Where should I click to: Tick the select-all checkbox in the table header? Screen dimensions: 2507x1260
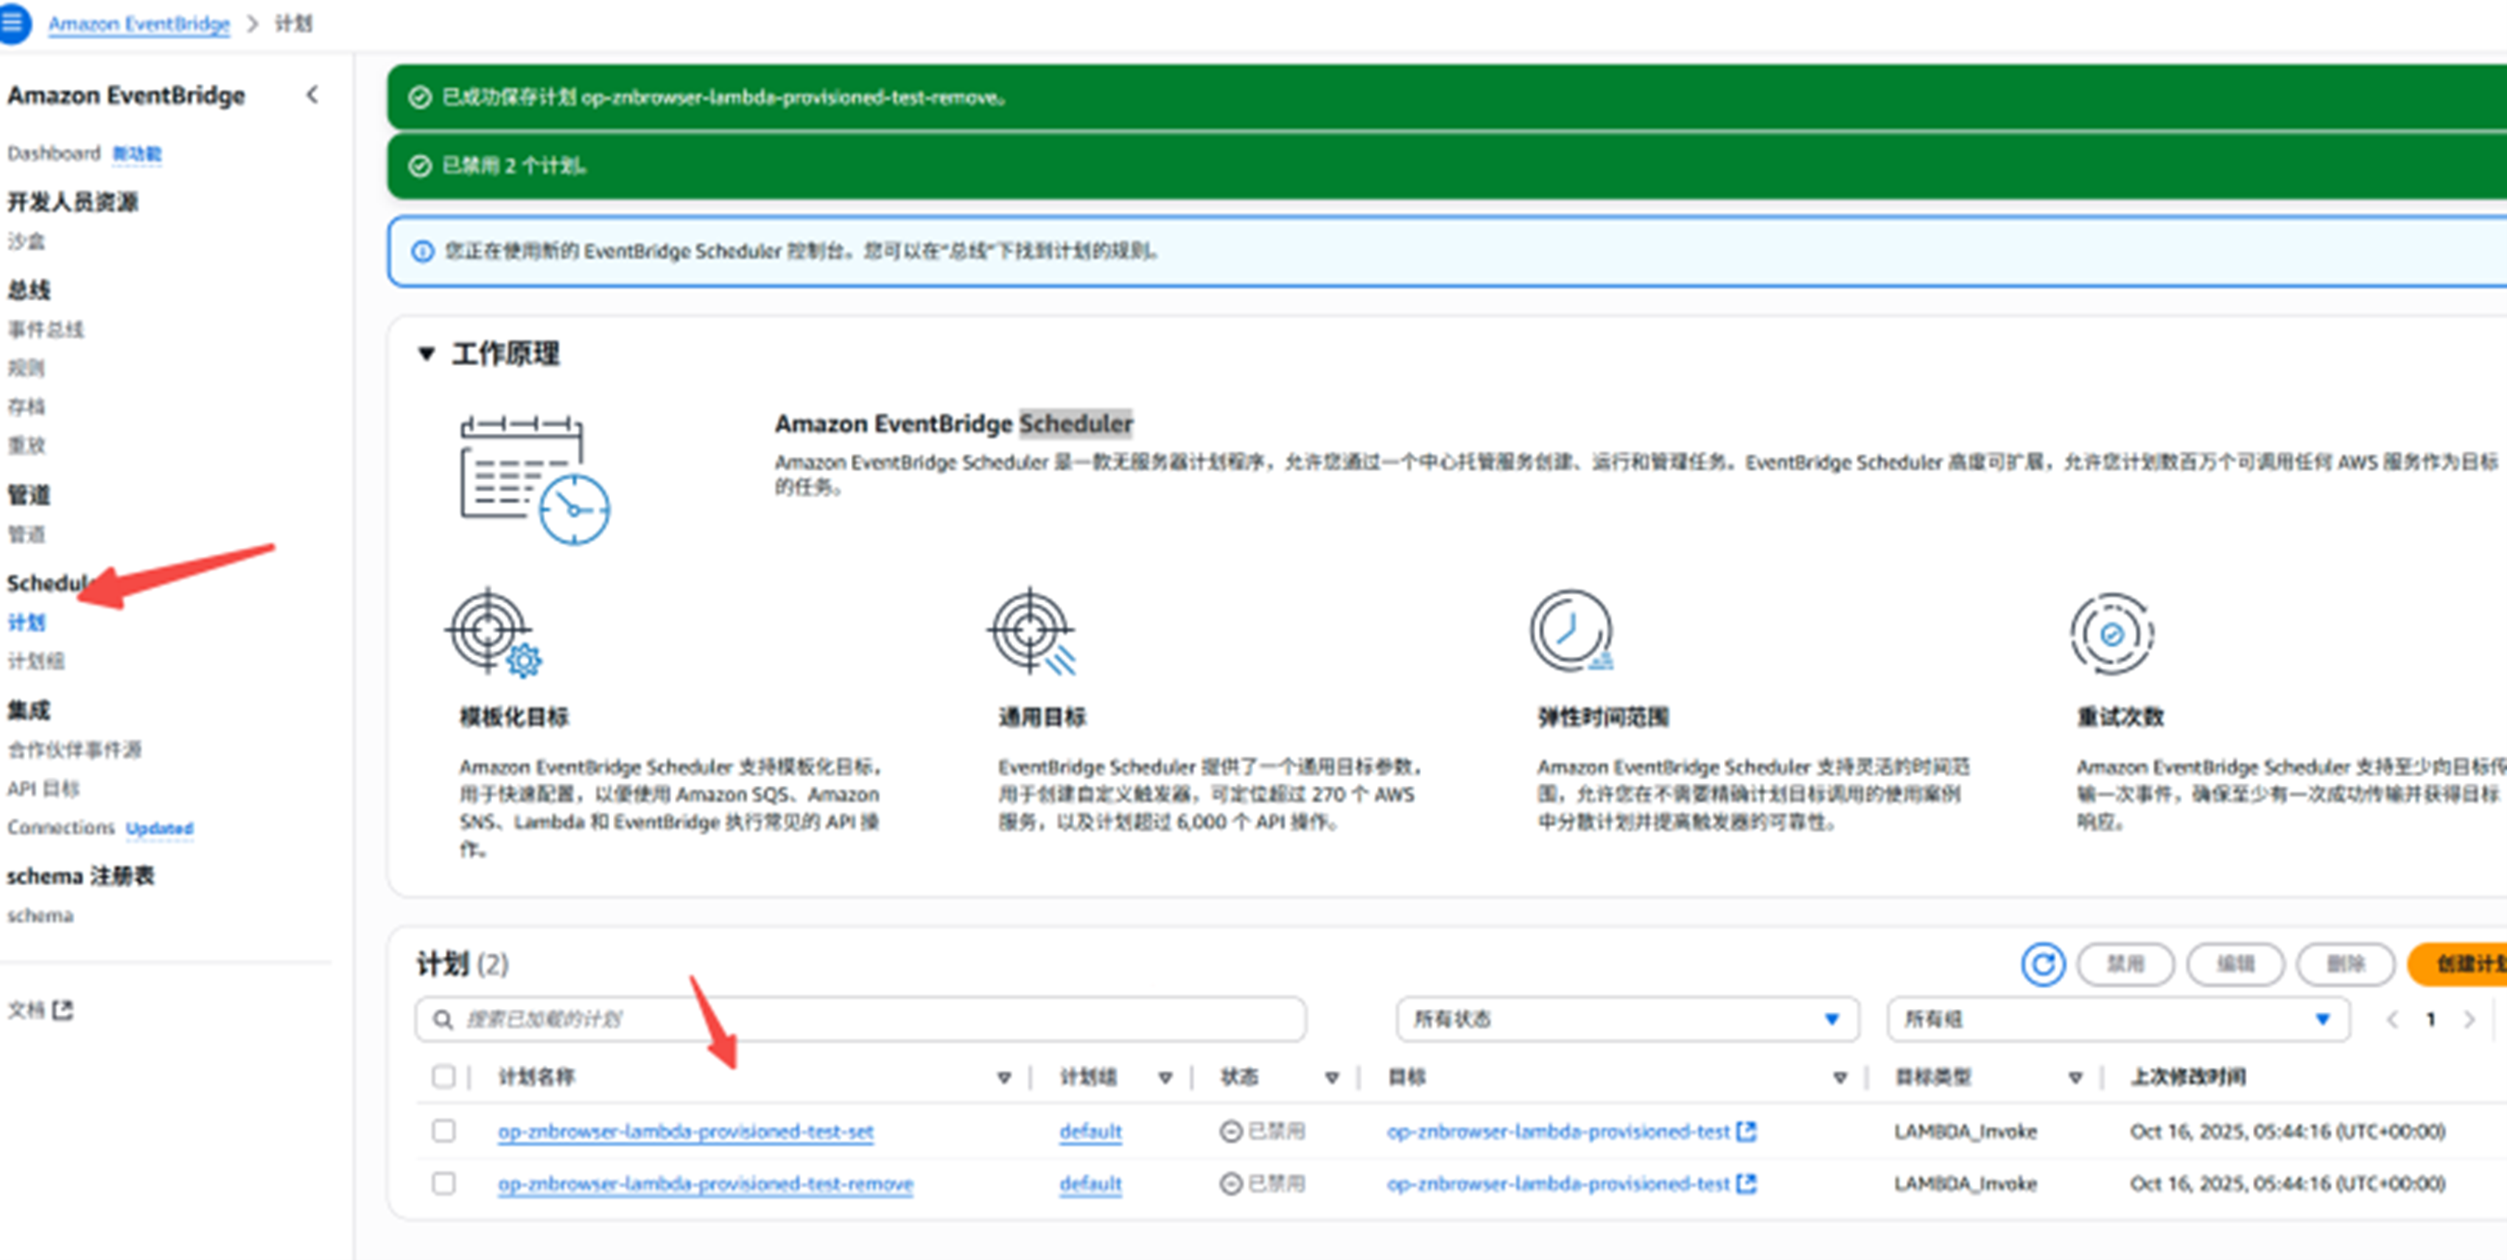pos(443,1076)
